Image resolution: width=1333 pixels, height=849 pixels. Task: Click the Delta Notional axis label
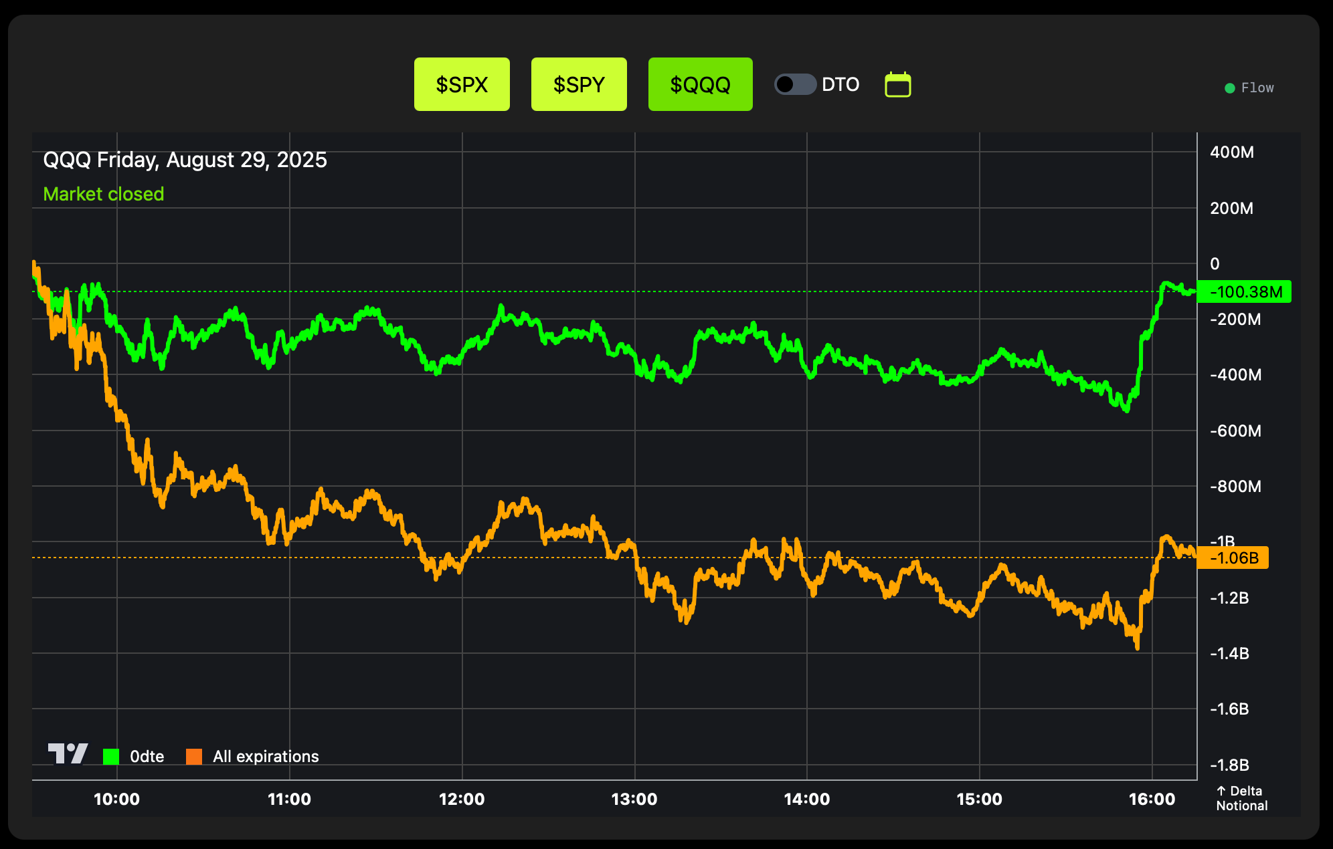[x=1241, y=798]
